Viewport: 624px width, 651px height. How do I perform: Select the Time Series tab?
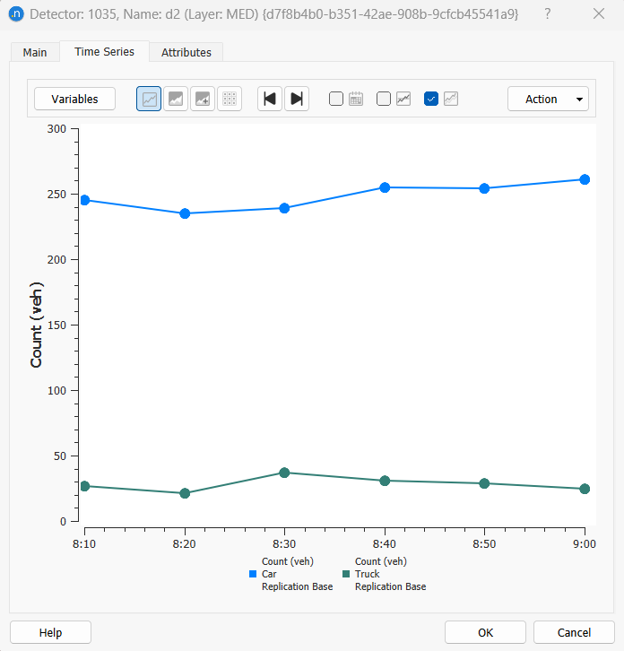click(104, 52)
